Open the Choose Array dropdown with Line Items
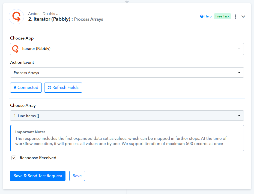 pyautogui.click(x=127, y=116)
